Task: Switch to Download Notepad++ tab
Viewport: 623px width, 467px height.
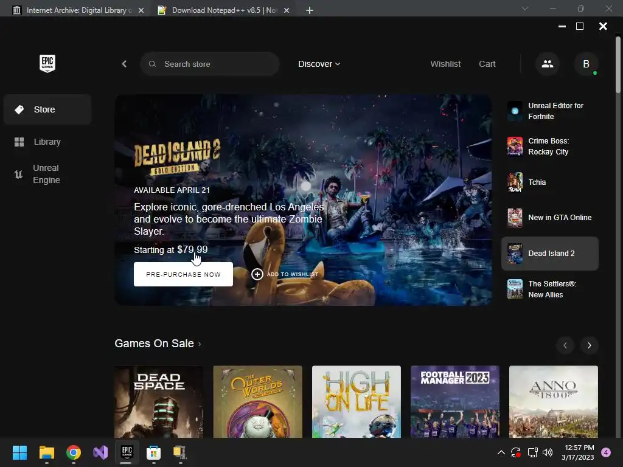Action: pyautogui.click(x=224, y=10)
